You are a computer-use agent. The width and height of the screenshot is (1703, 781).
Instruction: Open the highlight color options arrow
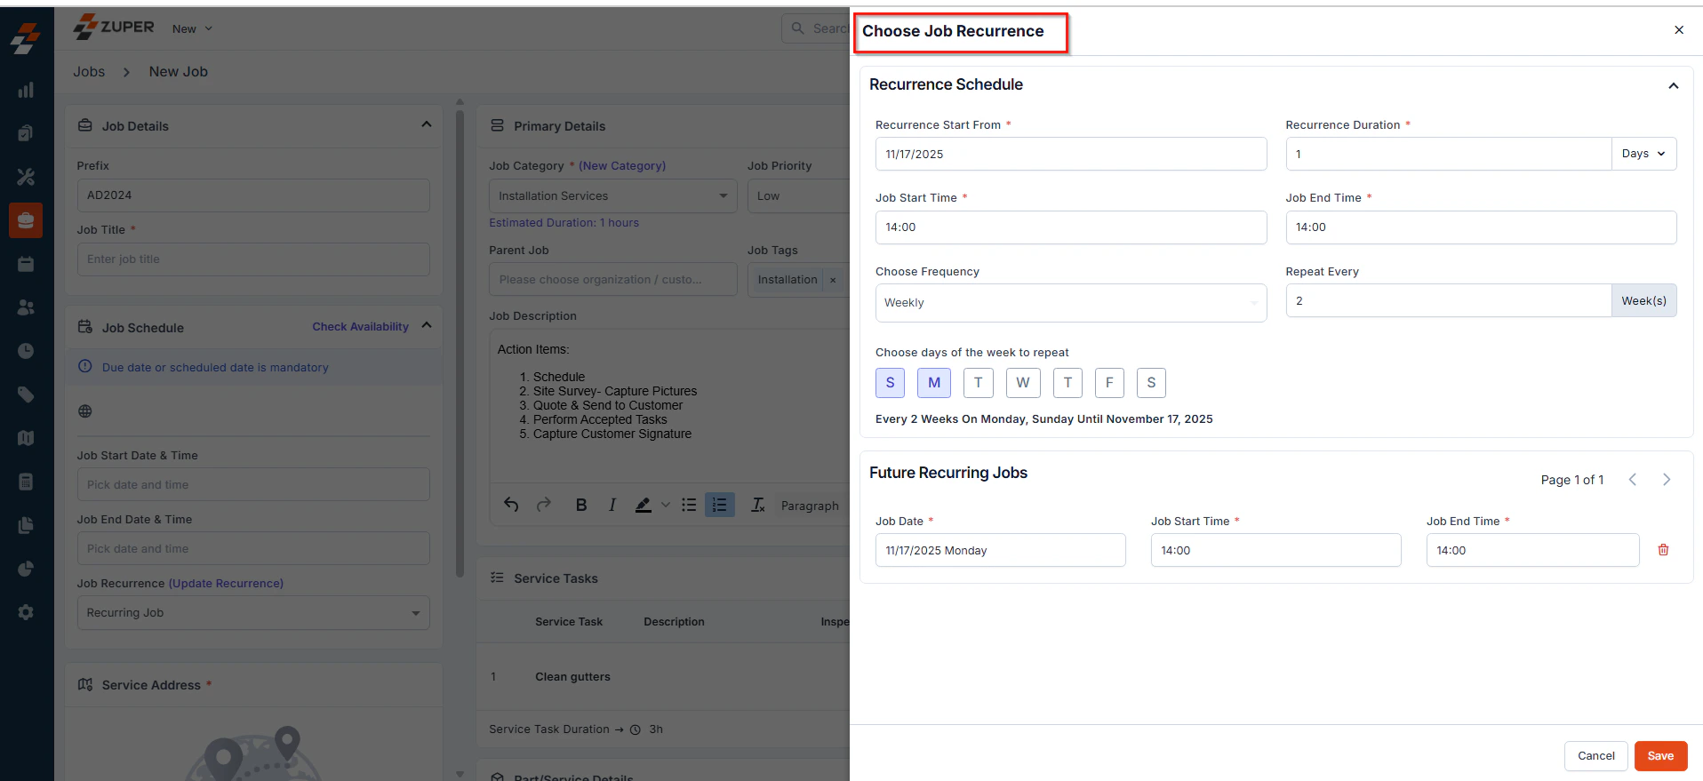pos(665,505)
